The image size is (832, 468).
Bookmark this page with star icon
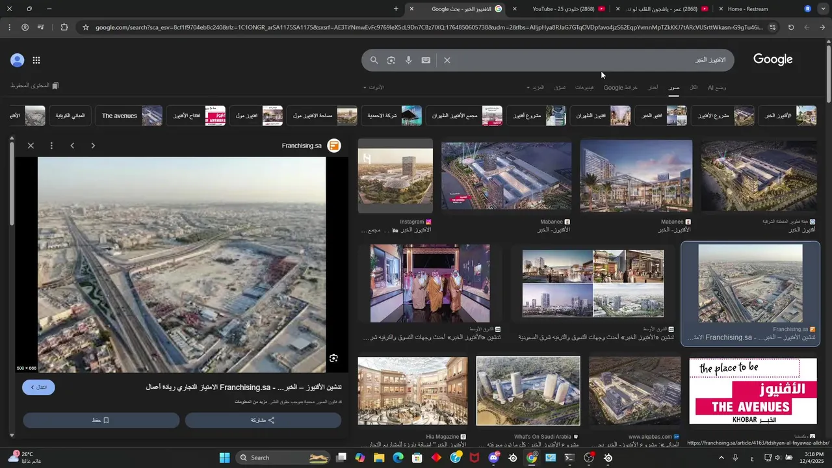(x=85, y=27)
